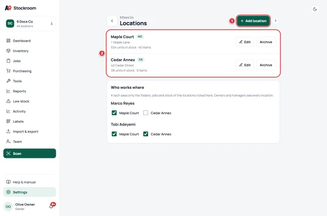This screenshot has height=216, width=327.
Task: Click the '1 Maple Lane' address
Action: [x=120, y=42]
